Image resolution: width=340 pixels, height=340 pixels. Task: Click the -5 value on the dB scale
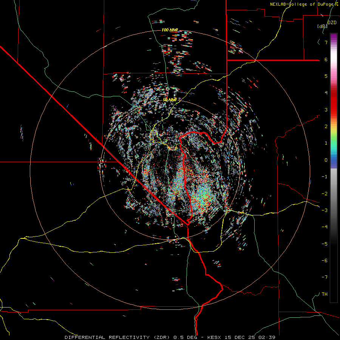(325, 244)
